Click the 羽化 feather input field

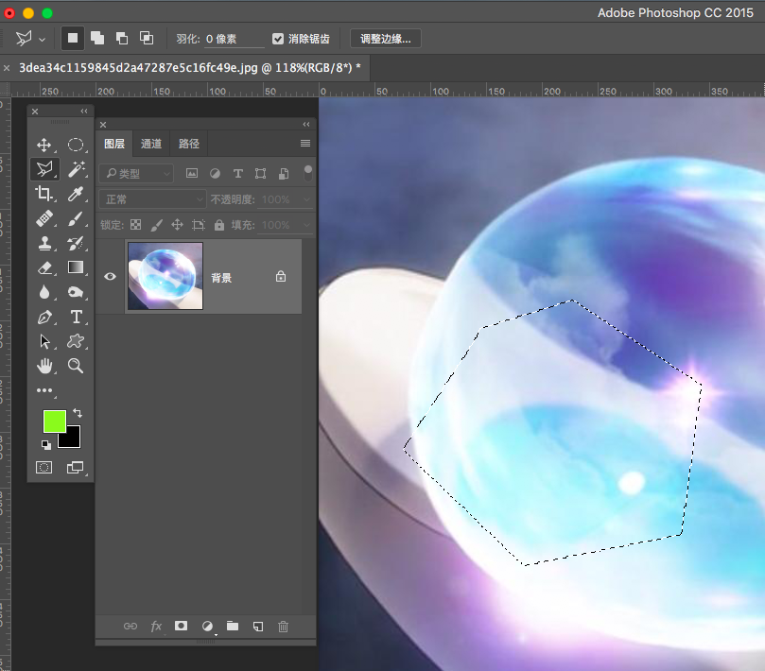(x=235, y=39)
